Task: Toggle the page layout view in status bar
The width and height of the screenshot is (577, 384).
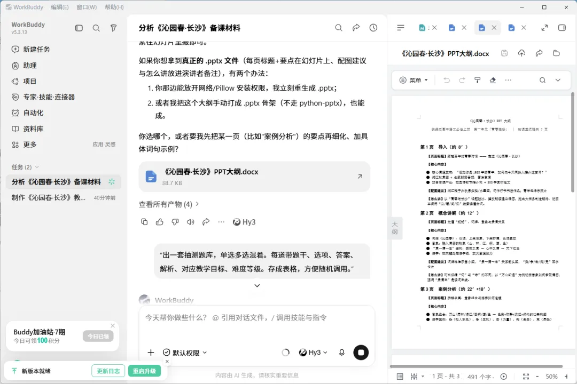Action: pyautogui.click(x=400, y=377)
